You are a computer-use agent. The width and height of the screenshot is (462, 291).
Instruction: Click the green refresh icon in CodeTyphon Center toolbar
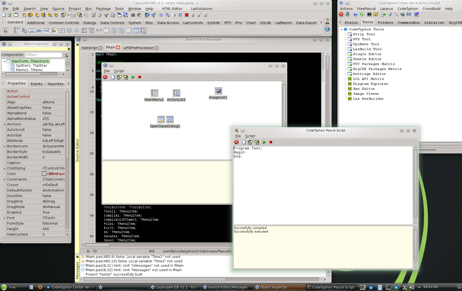362,14
